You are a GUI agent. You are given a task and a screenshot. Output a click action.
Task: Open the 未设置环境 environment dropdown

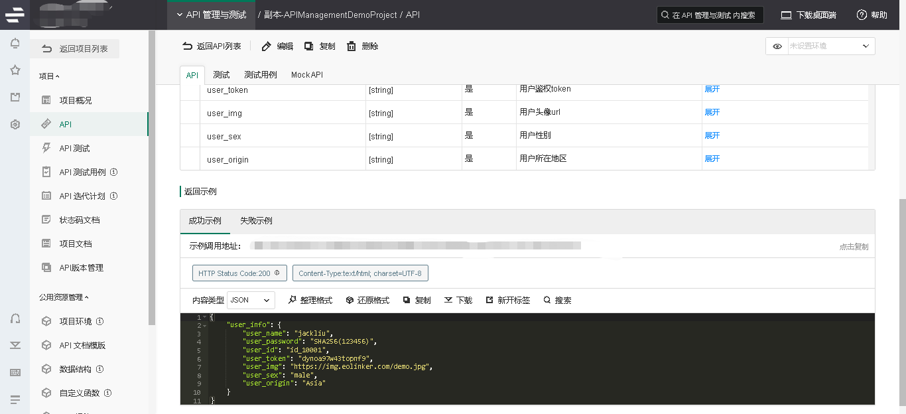pos(830,46)
